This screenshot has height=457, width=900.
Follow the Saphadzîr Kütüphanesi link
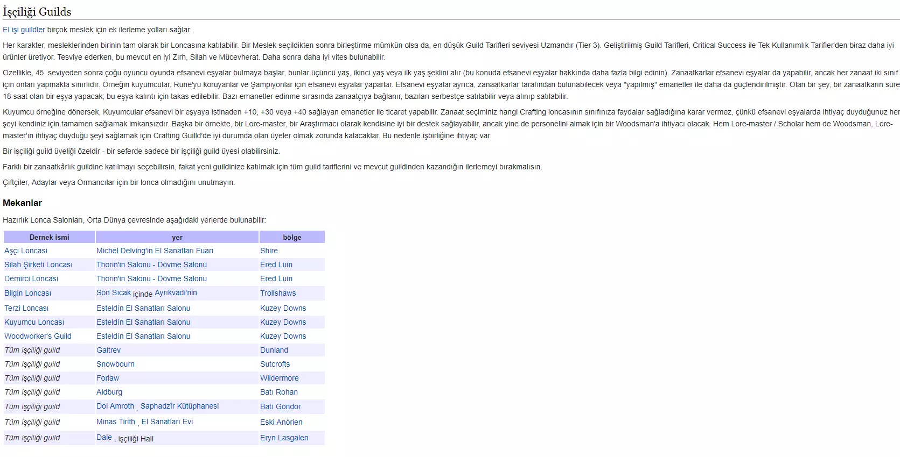tap(179, 406)
